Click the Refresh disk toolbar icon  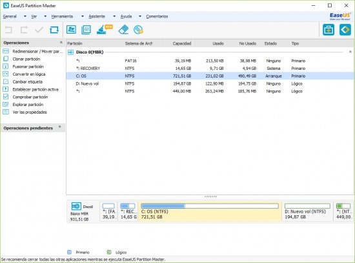tap(54, 30)
